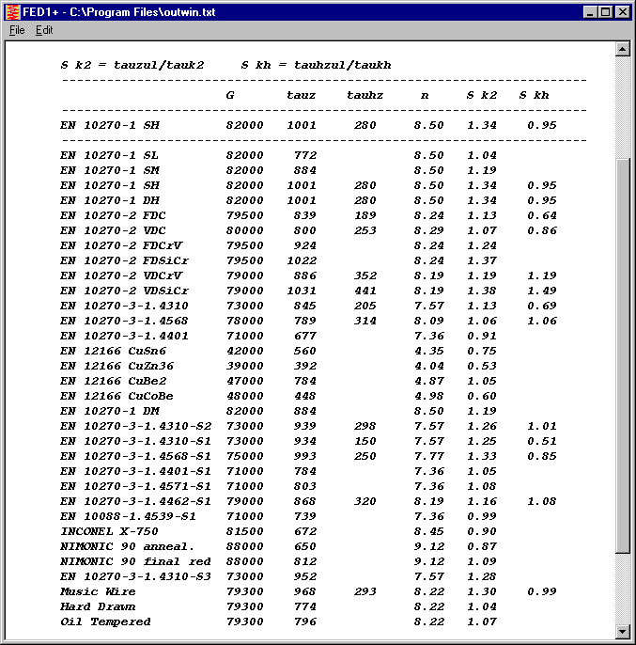Click the NIMONIC 90 anneal. line

(127, 546)
